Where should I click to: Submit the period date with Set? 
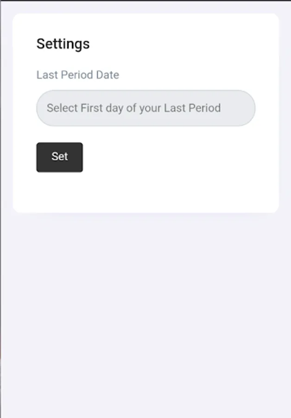pos(59,157)
